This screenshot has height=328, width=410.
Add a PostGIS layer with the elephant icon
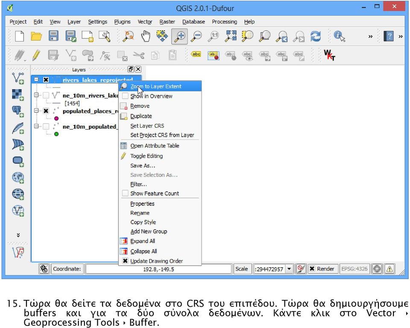[x=18, y=111]
